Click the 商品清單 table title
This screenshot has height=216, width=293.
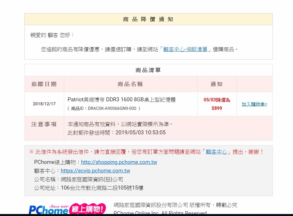point(148,70)
